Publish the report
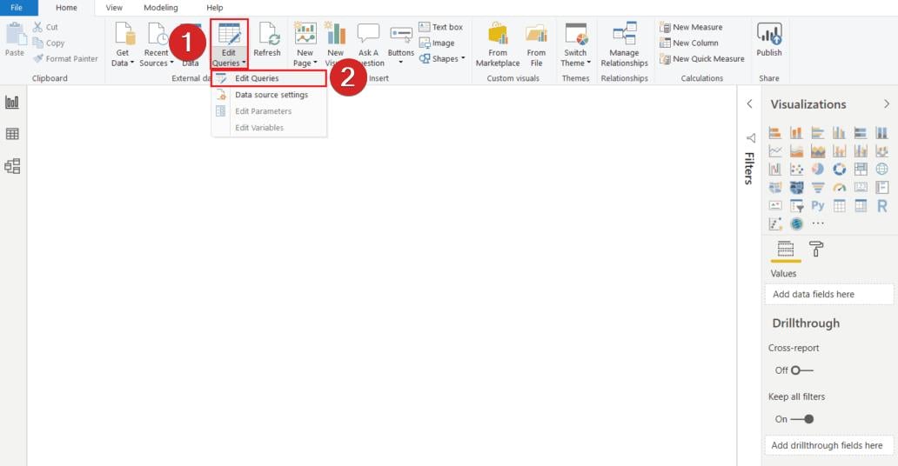Viewport: 898px width, 466px height. coord(768,39)
